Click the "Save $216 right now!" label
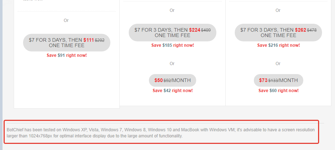Image resolution: width=335 pixels, height=150 pixels. click(278, 45)
